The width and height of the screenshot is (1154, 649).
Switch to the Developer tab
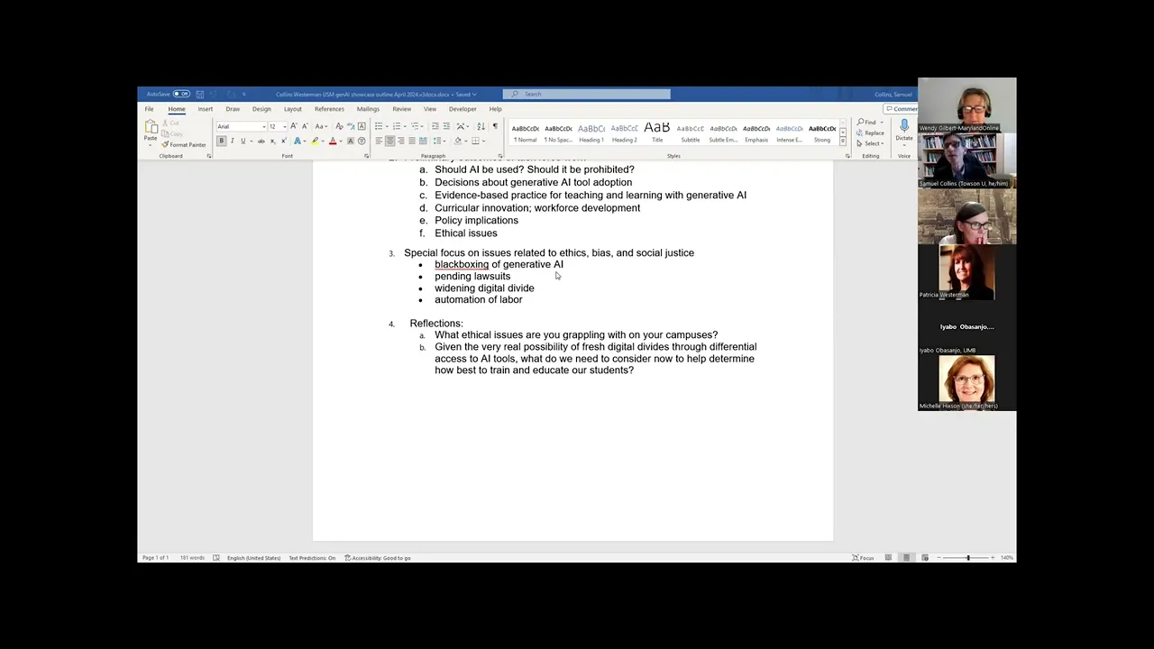[463, 109]
